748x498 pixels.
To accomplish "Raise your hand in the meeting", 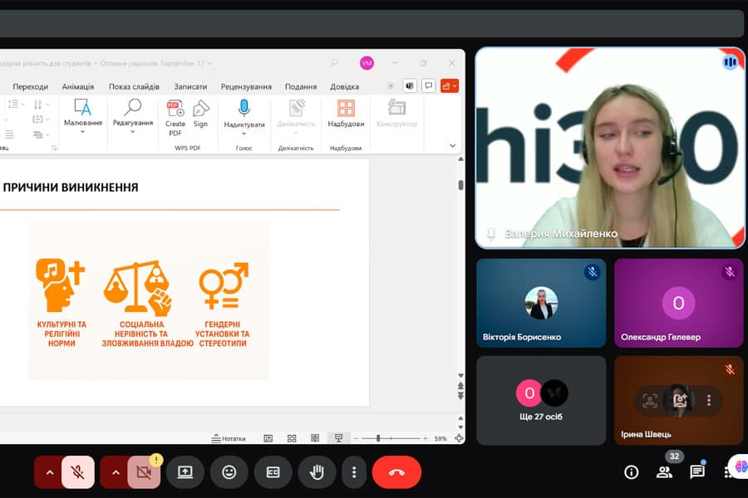I will click(x=317, y=472).
